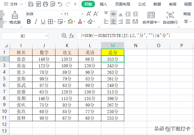Image resolution: width=194 pixels, height=135 pixels.
Task: Open font name 宋体 dropdown
Action: [x=61, y=14]
